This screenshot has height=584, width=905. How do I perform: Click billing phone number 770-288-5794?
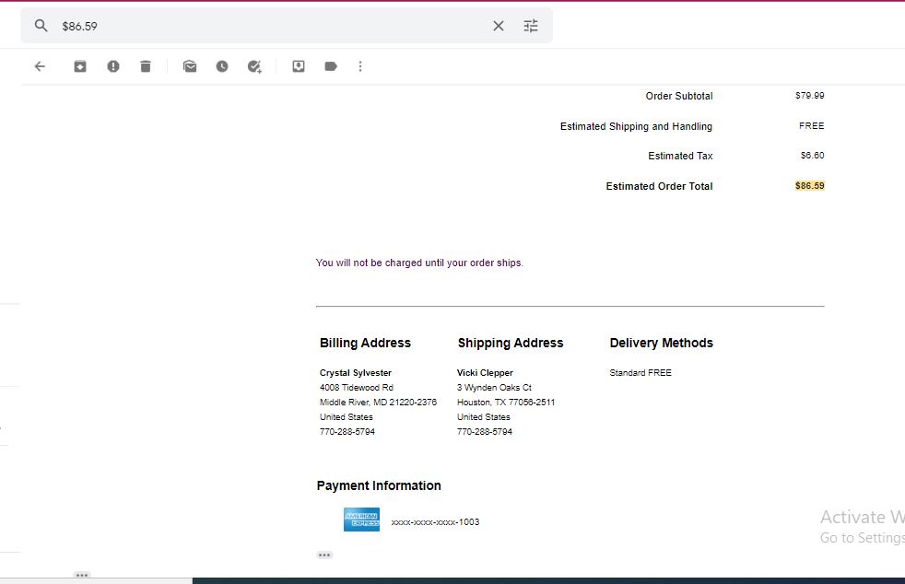pos(347,432)
